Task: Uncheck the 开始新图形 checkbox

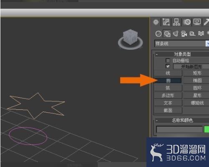Action: coord(168,66)
